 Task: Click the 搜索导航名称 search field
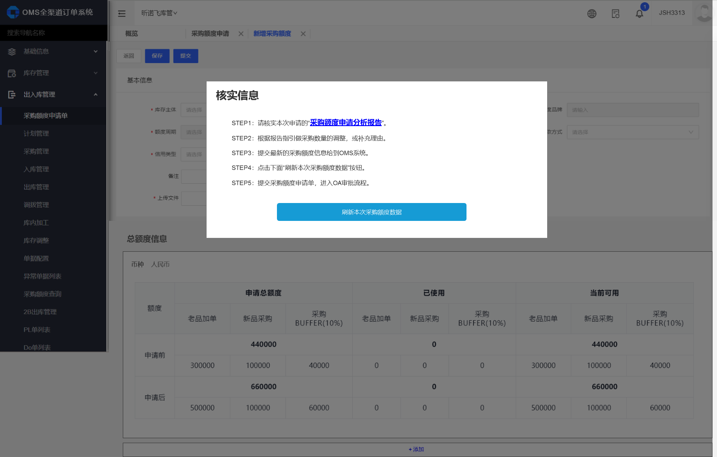(x=54, y=33)
